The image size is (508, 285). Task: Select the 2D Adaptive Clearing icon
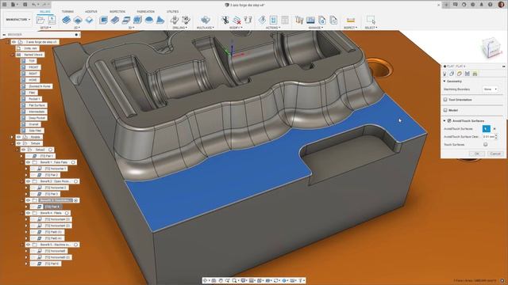click(66, 20)
